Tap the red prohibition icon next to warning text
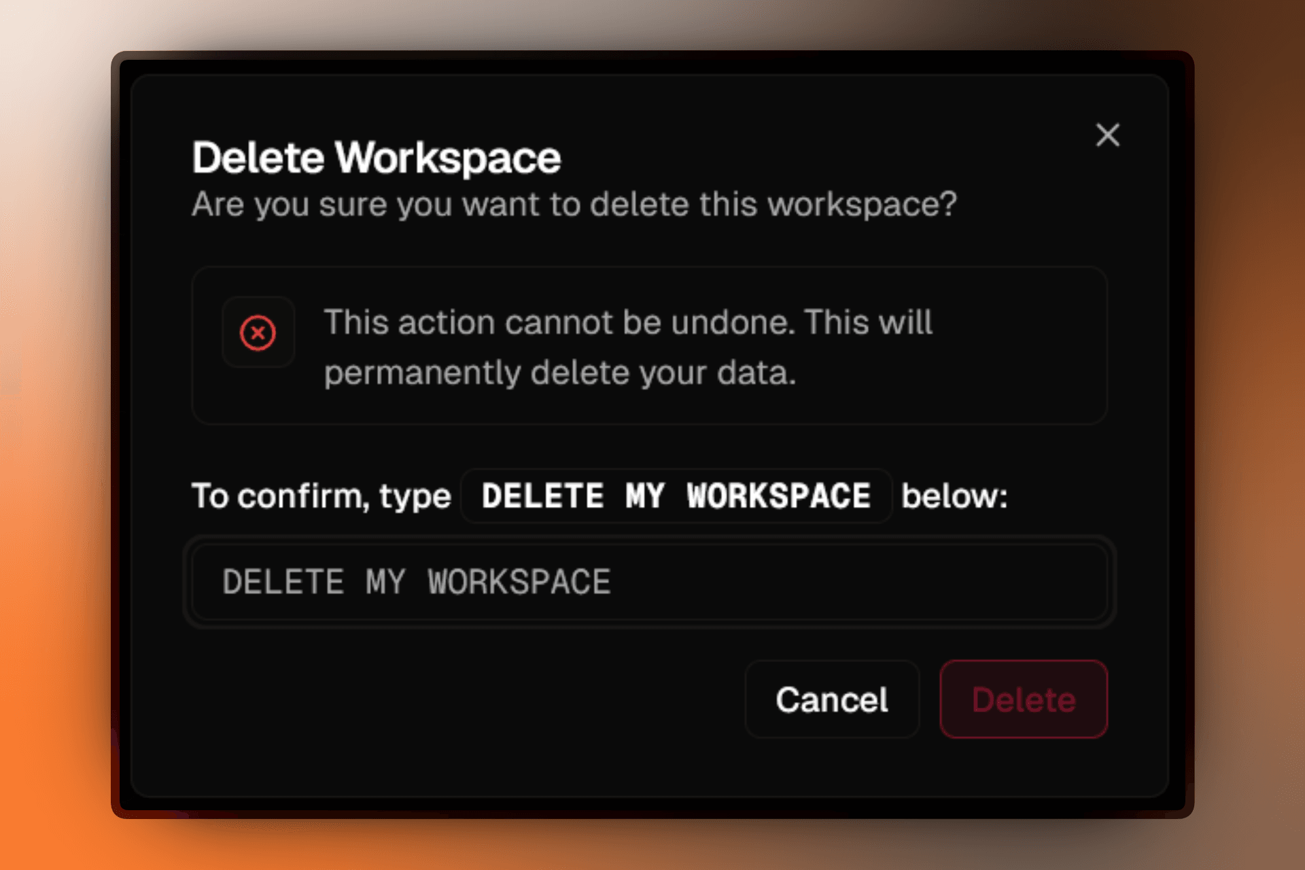This screenshot has height=870, width=1305. click(258, 332)
